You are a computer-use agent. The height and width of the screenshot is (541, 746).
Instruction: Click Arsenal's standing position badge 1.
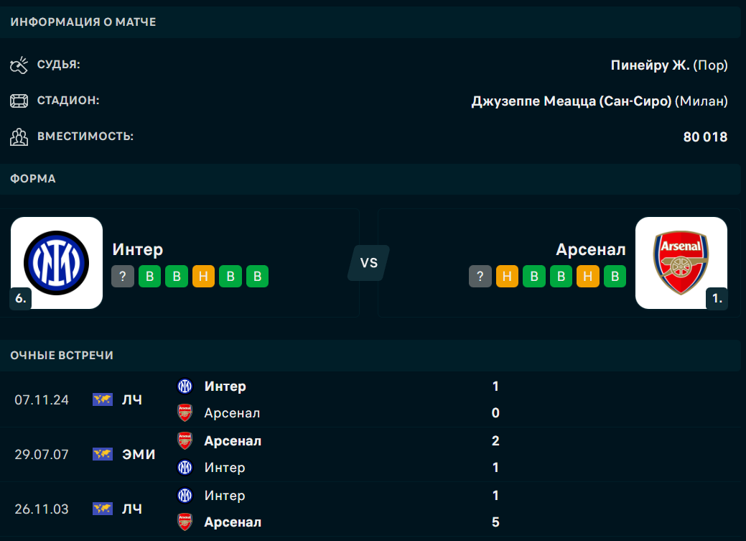pos(717,298)
